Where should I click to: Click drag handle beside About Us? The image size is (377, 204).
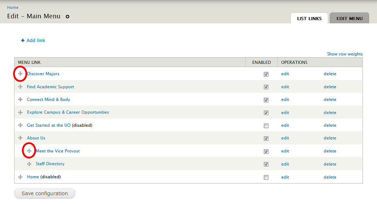(20, 138)
